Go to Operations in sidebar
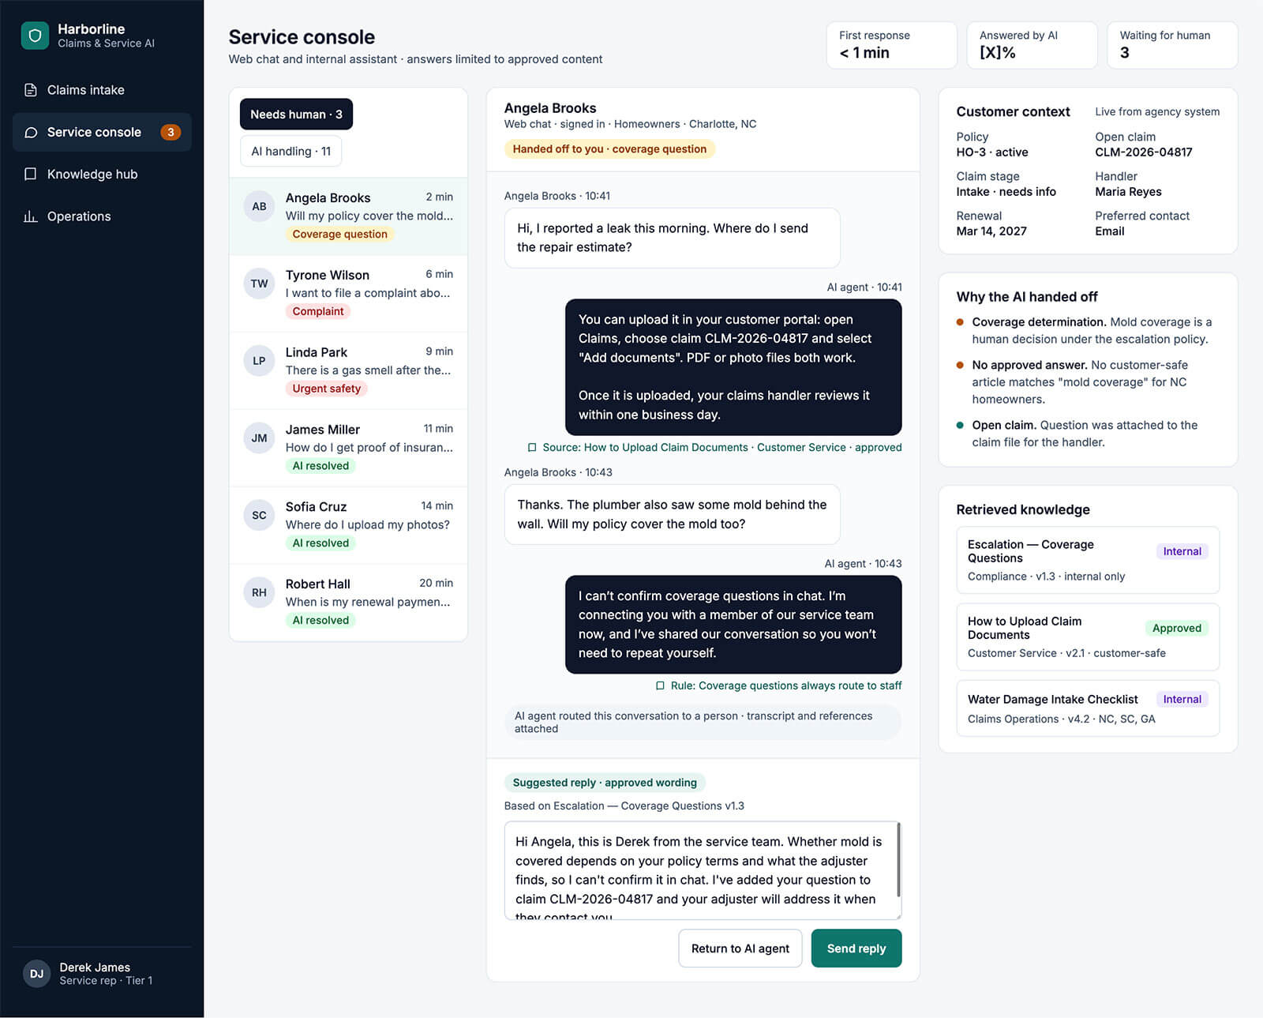The width and height of the screenshot is (1263, 1018). pyautogui.click(x=102, y=216)
